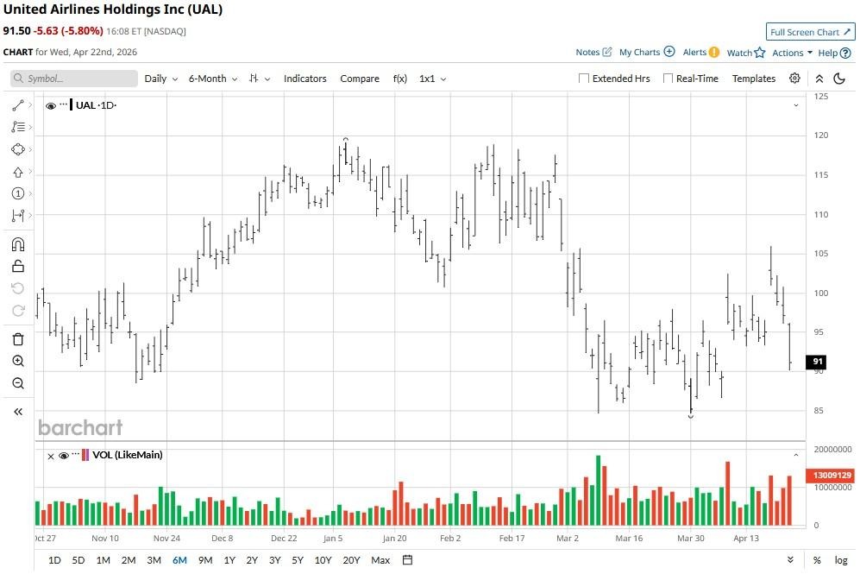Click the 91 current price label
Screen dimensions: 860x574
815,361
